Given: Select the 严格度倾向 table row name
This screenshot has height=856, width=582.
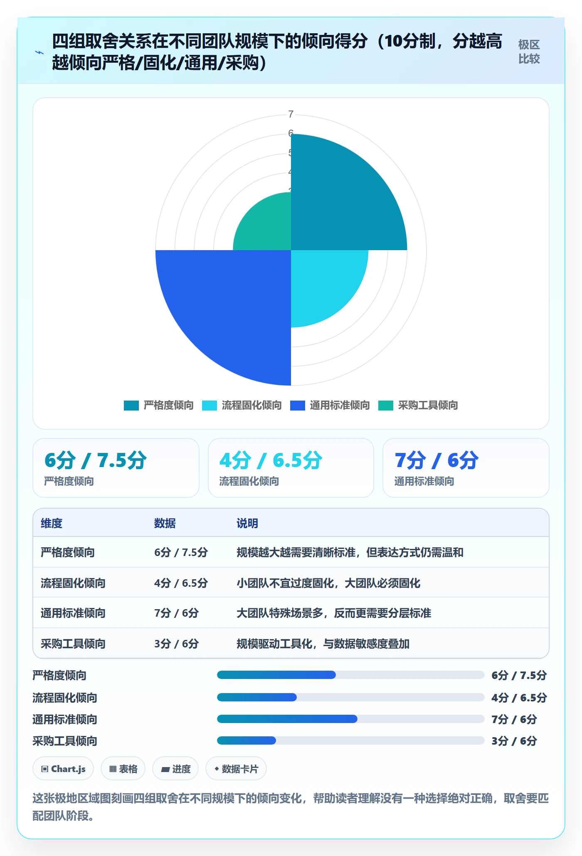Looking at the screenshot, I should click(68, 552).
